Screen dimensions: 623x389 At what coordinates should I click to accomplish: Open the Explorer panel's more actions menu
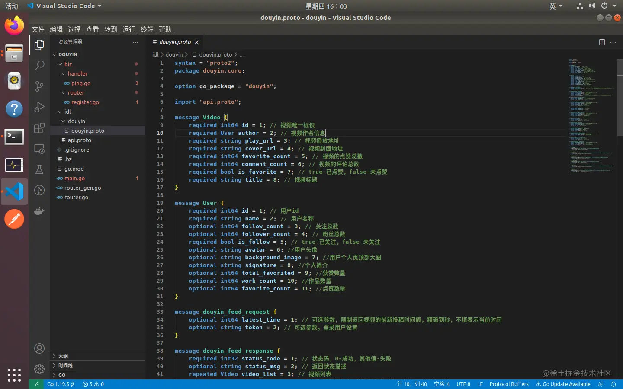(x=135, y=42)
